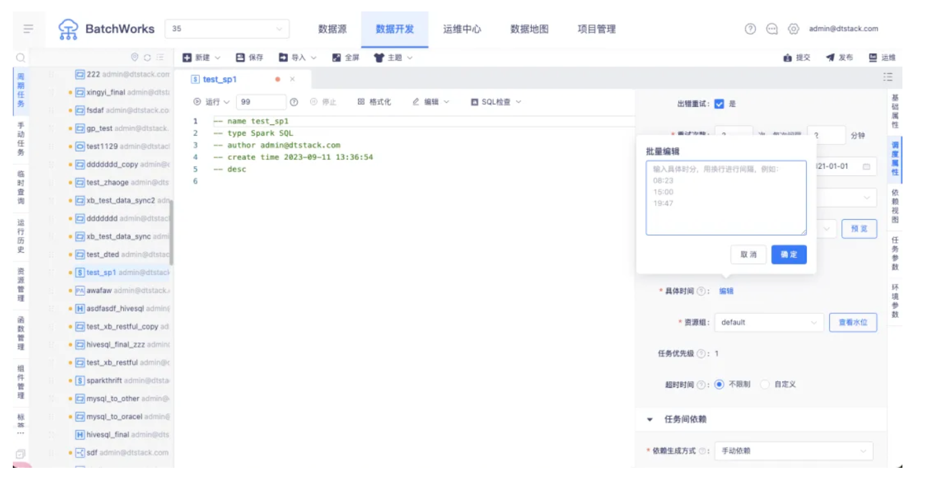
Task: Switch to 运维中心 top navigation tab
Action: pyautogui.click(x=462, y=29)
